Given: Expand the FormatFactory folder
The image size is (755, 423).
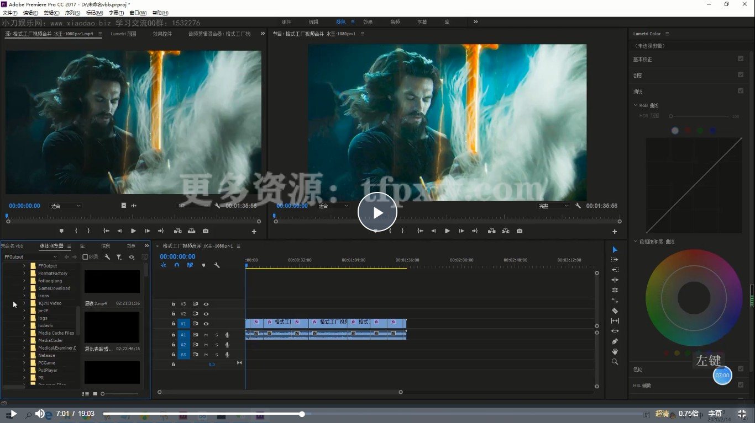Looking at the screenshot, I should click(x=24, y=274).
